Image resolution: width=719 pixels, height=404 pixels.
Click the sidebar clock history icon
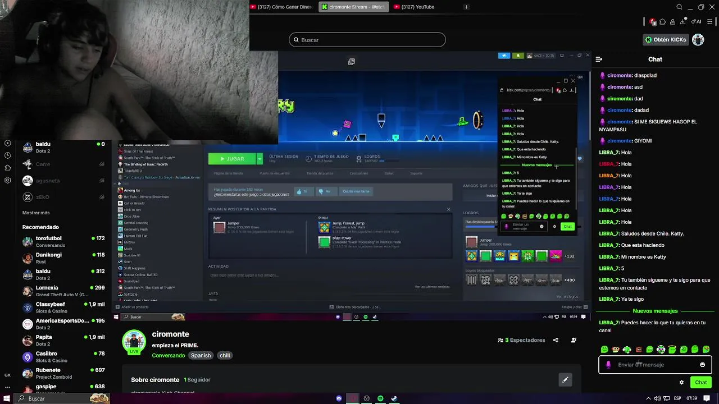tap(7, 155)
